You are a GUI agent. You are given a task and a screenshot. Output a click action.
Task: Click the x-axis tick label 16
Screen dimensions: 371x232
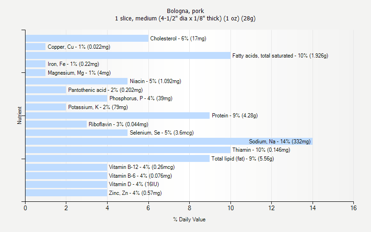[x=353, y=208]
